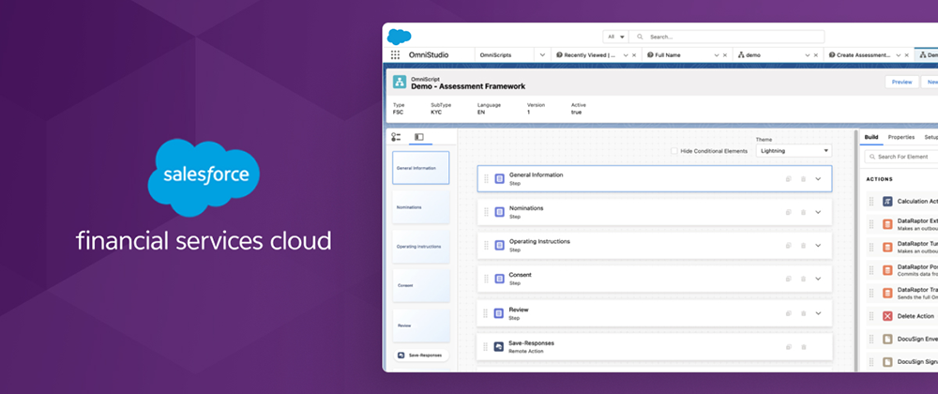938x394 pixels.
Task: Click the Review step icon
Action: (500, 313)
